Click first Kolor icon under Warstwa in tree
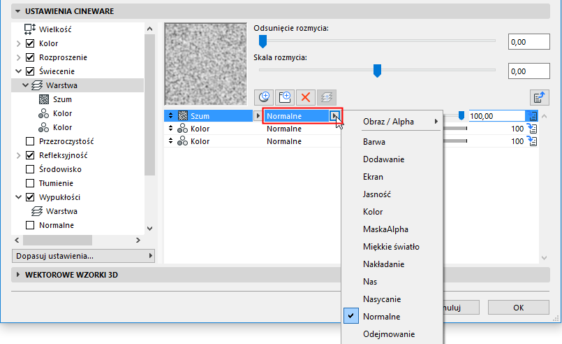562x344 pixels. (x=44, y=113)
